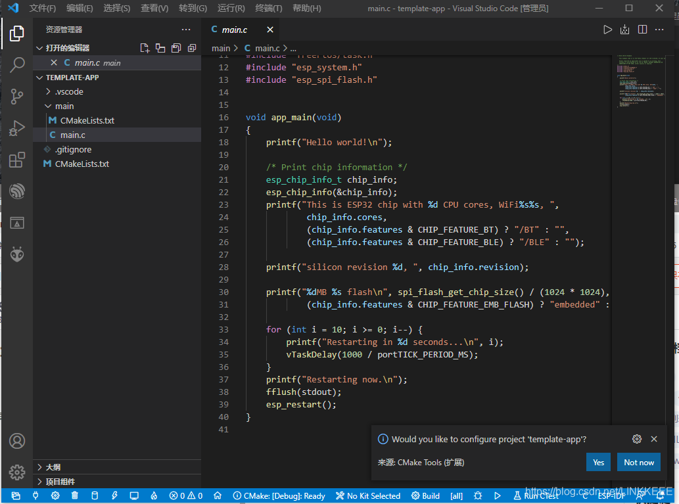
Task: Open the Extensions view
Action: click(x=17, y=160)
